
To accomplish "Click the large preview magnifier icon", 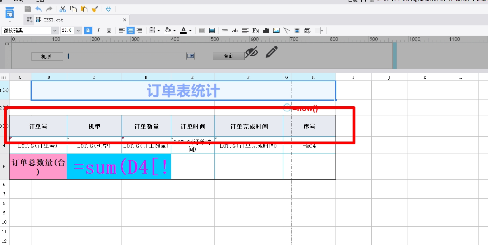I will click(10, 13).
